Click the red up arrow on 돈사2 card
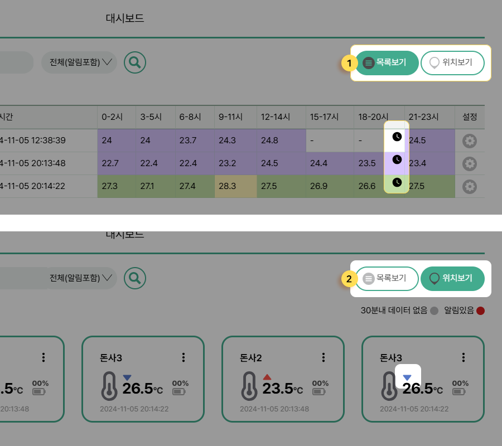 pos(267,377)
